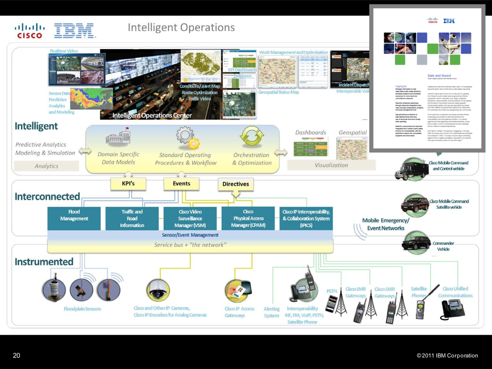492x369 pixels.
Task: Click the middle floodplain sensor icon
Action: pyautogui.click(x=81, y=290)
